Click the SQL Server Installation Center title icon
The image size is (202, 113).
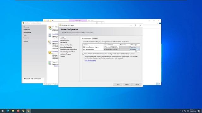coord(23,23)
